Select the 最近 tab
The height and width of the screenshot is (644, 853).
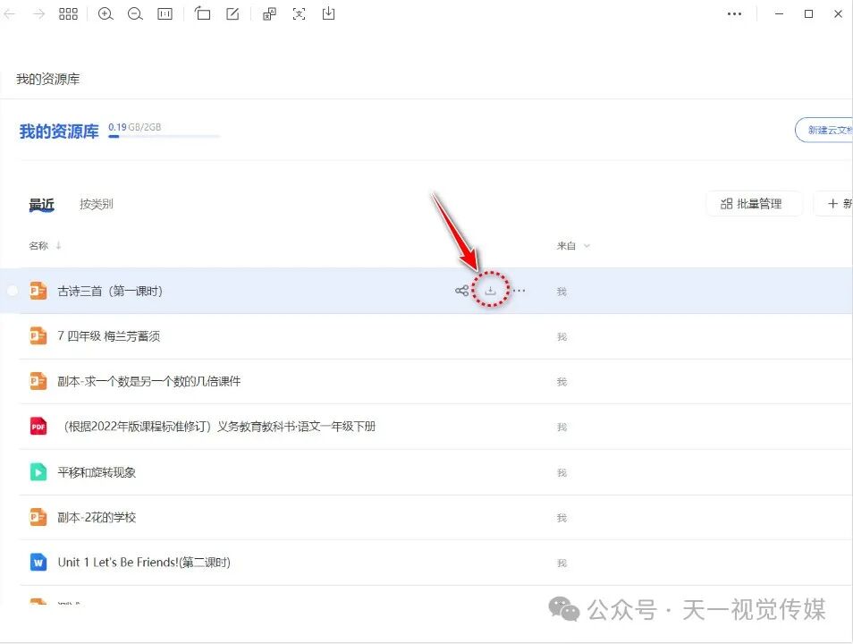(41, 204)
